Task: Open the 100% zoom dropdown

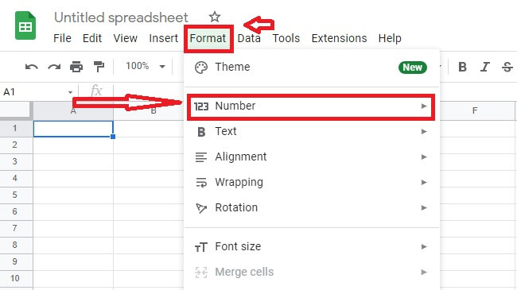Action: coord(145,66)
